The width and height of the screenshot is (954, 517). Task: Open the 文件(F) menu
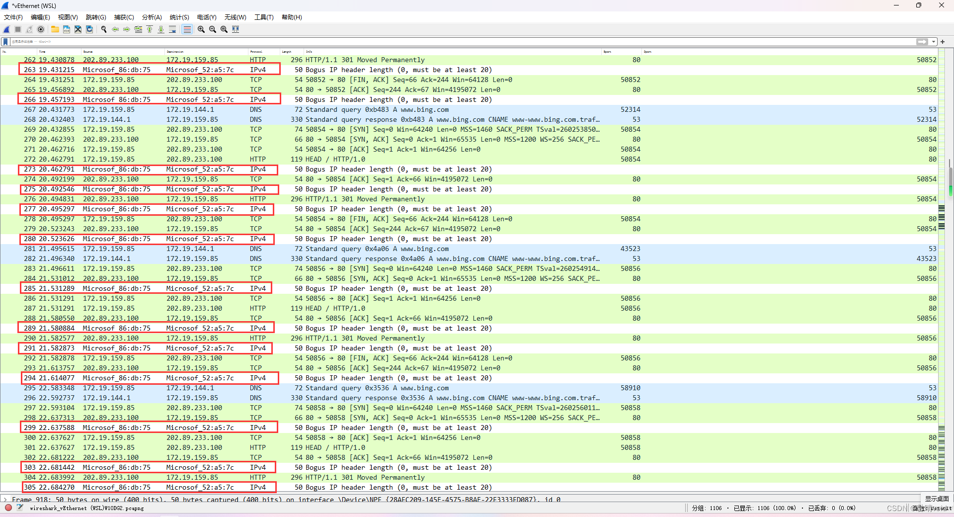(x=13, y=17)
